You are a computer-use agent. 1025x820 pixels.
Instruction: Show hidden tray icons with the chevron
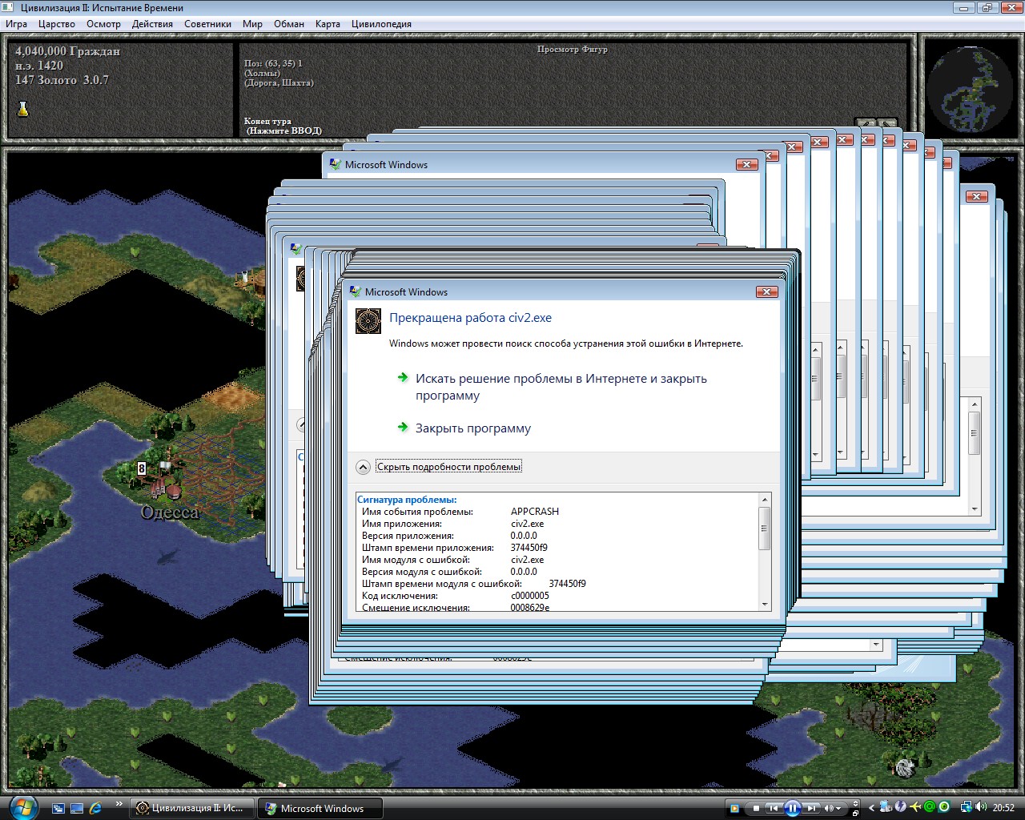click(872, 807)
